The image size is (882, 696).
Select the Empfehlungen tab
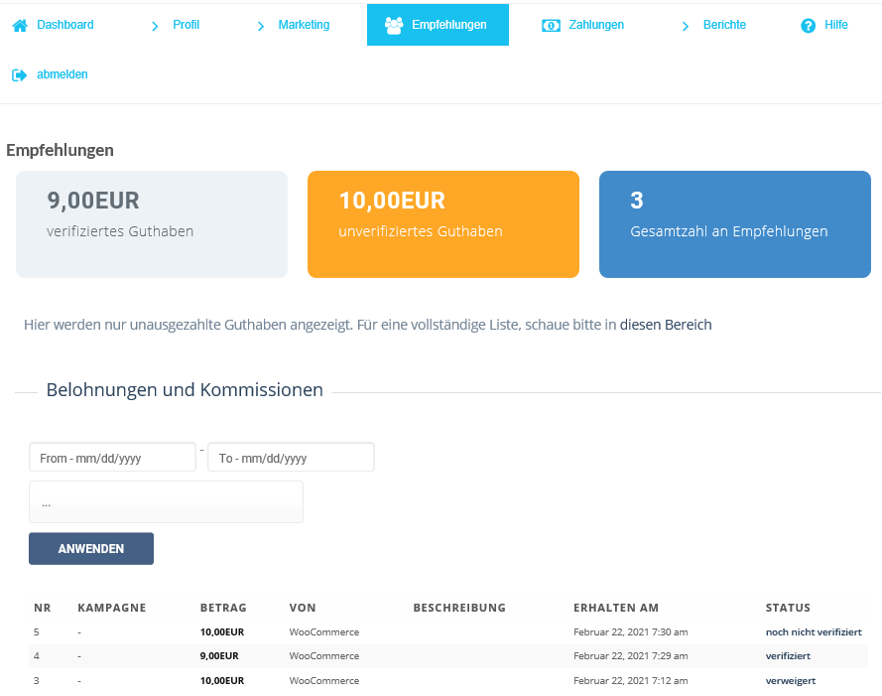coord(438,25)
